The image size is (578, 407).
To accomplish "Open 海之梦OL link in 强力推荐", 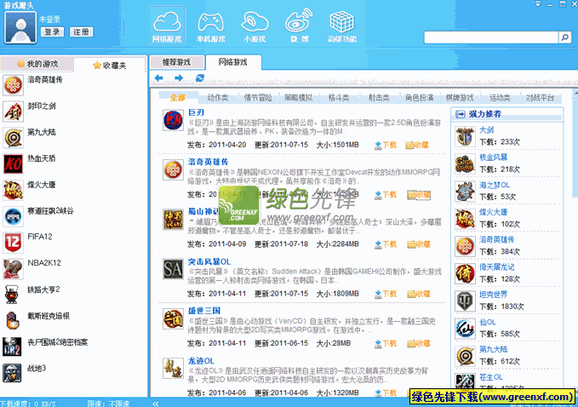I will point(495,185).
